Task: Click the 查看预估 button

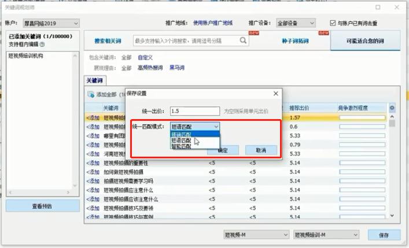Action: point(42,206)
